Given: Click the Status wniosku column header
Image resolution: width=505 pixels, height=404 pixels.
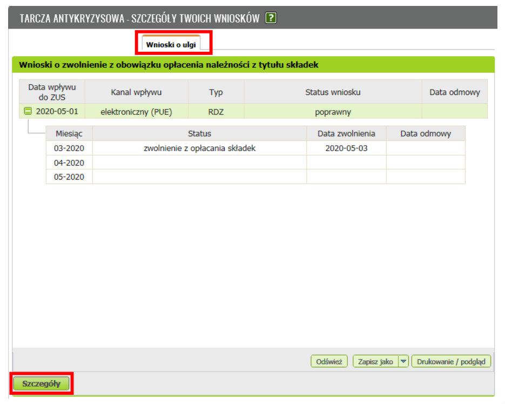Looking at the screenshot, I should click(x=333, y=92).
